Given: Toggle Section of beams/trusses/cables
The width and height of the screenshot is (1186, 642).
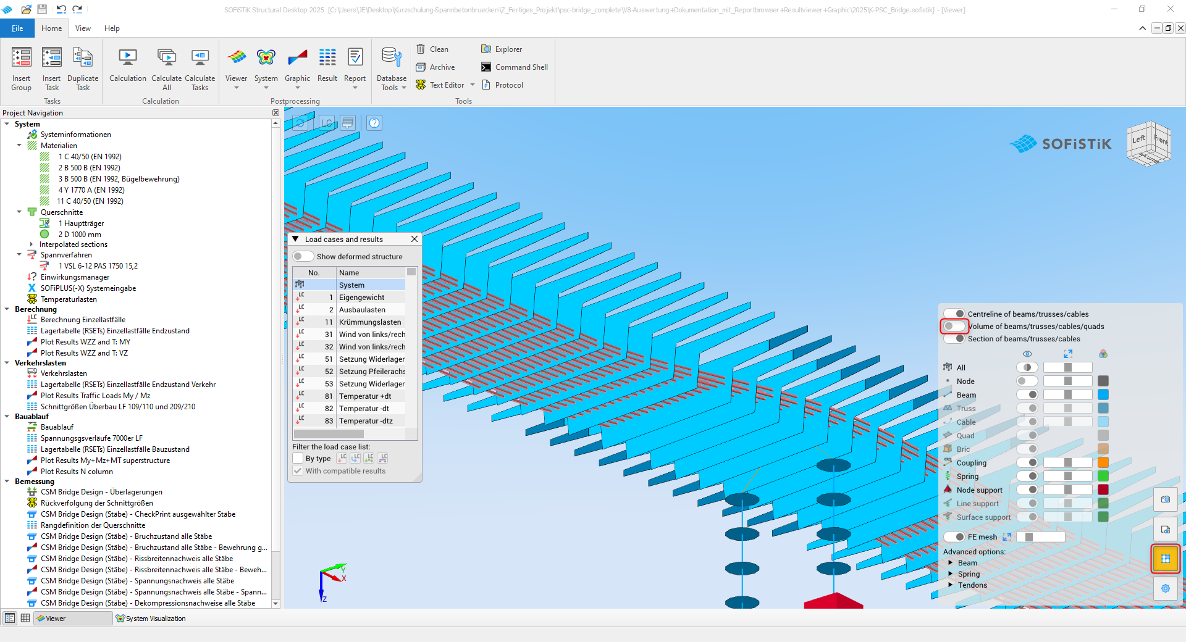Looking at the screenshot, I should [x=955, y=338].
